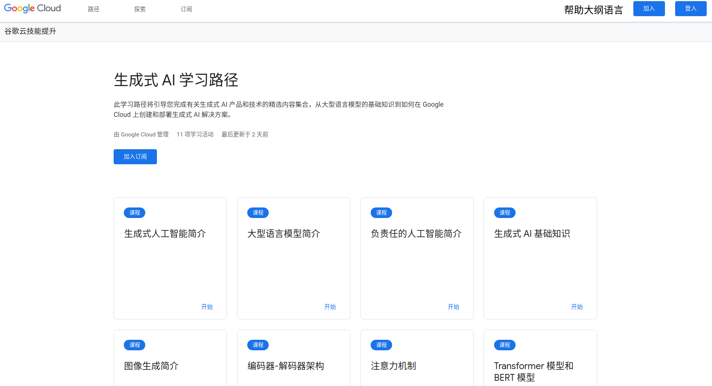
Task: Click the 11 项学习活动 text
Action: (195, 135)
